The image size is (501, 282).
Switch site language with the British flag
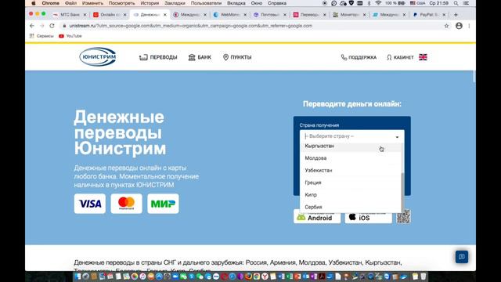tap(423, 57)
